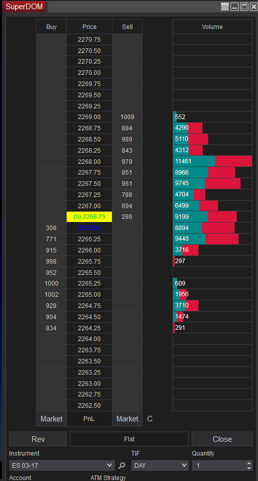Click buy cell showing 1002

coord(51,295)
